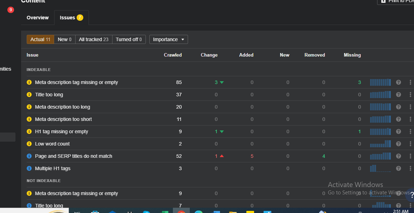Click the help icon on the 'H1 tag missing or empty' row
Image resolution: width=414 pixels, height=213 pixels.
pos(398,131)
